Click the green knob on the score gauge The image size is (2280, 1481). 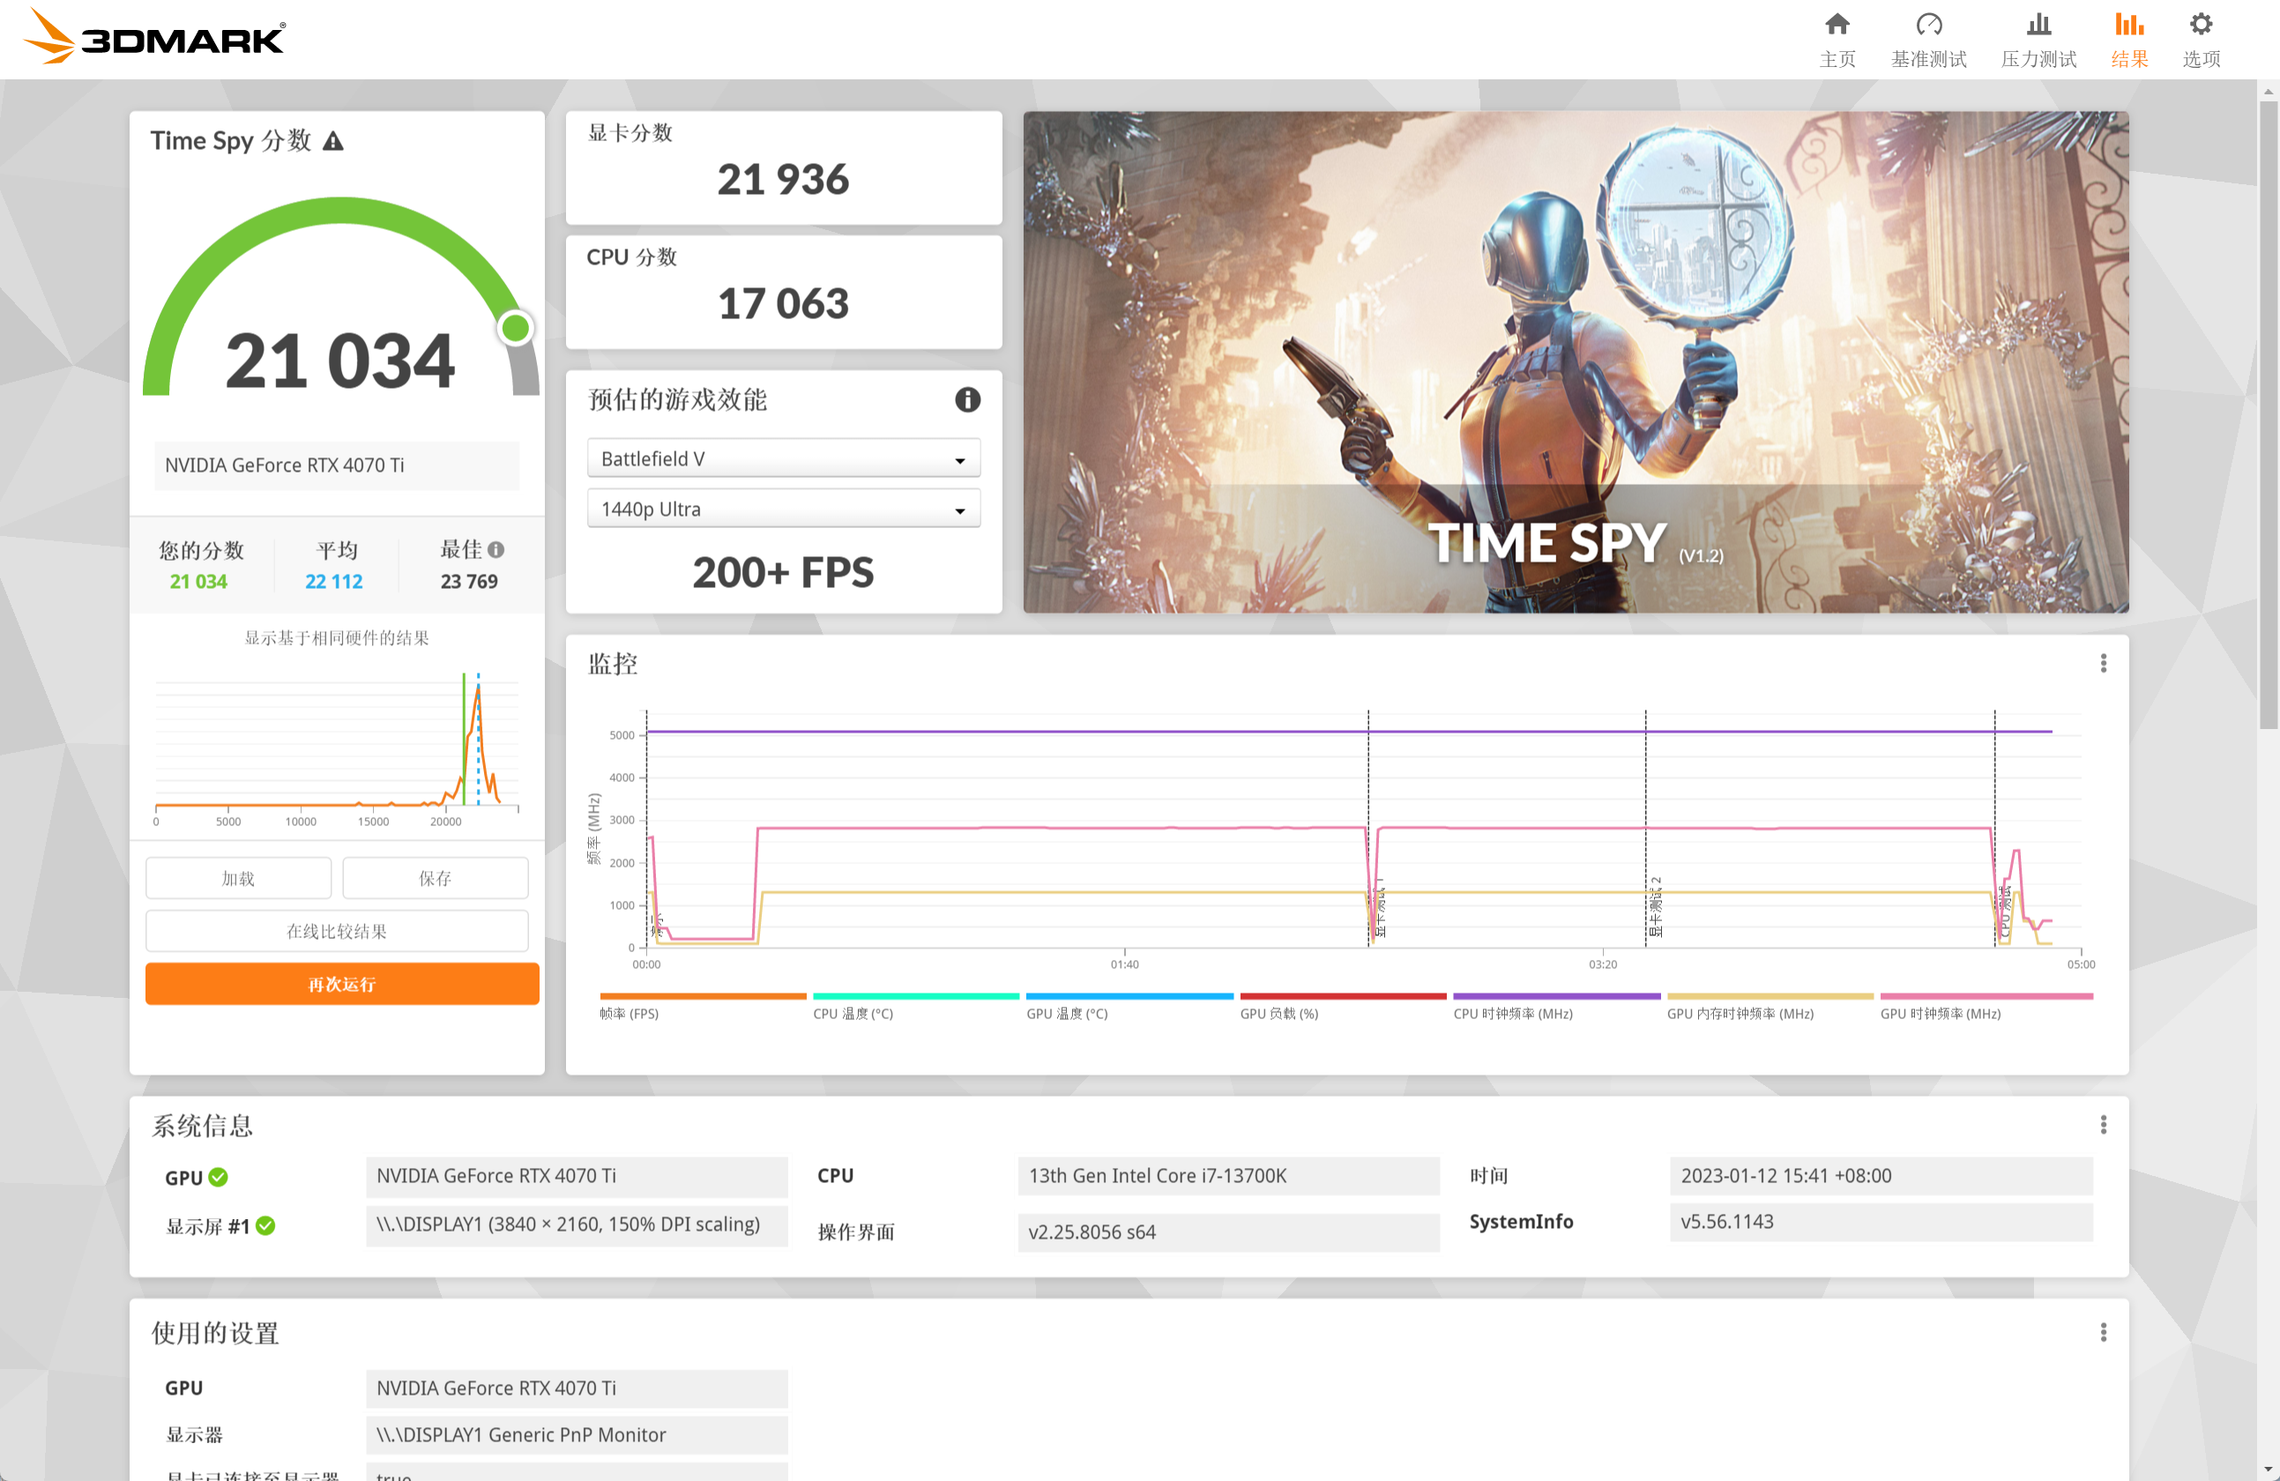516,329
